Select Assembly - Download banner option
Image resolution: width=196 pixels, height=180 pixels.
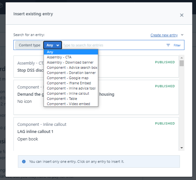[71, 62]
